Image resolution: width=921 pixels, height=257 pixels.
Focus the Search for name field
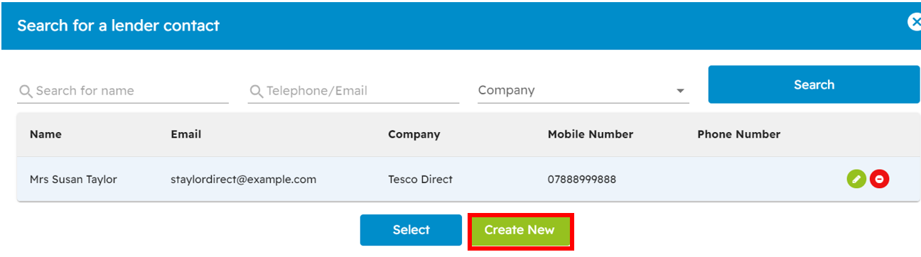point(123,91)
